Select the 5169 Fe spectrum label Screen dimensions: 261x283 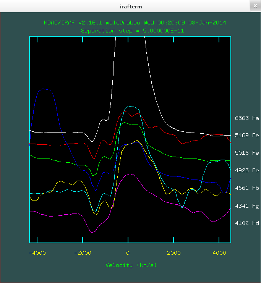[x=247, y=135]
